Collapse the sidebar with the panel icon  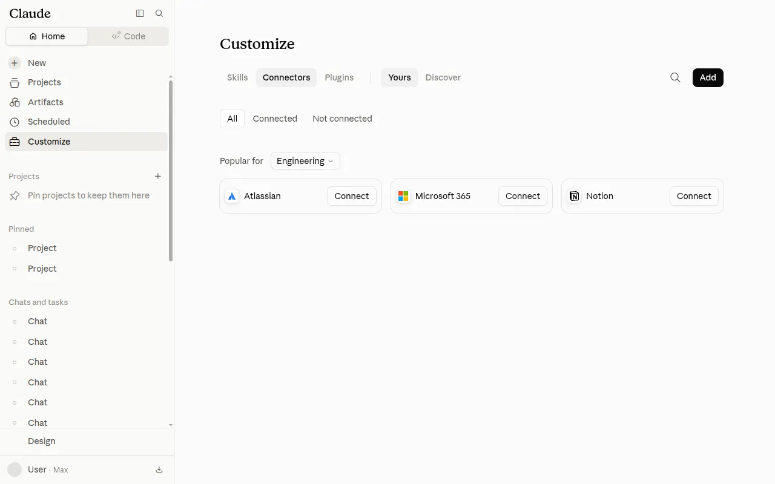click(x=140, y=13)
